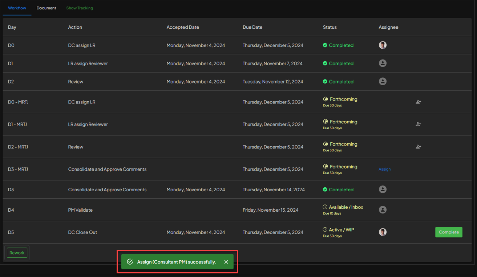
Task: Click add-assignee icon on D2 - MRTJ row
Action: [x=418, y=147]
